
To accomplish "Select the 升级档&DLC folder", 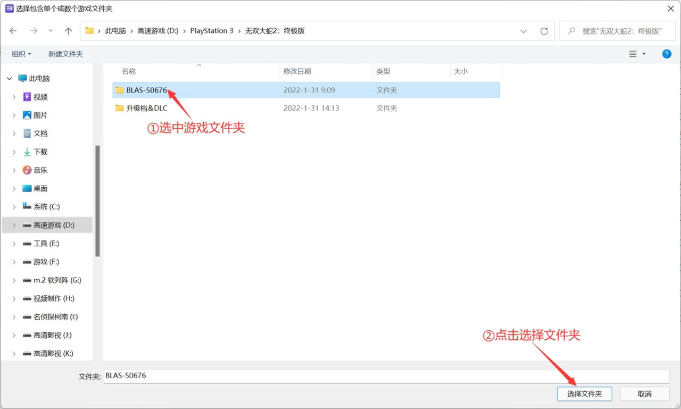I will (x=306, y=108).
